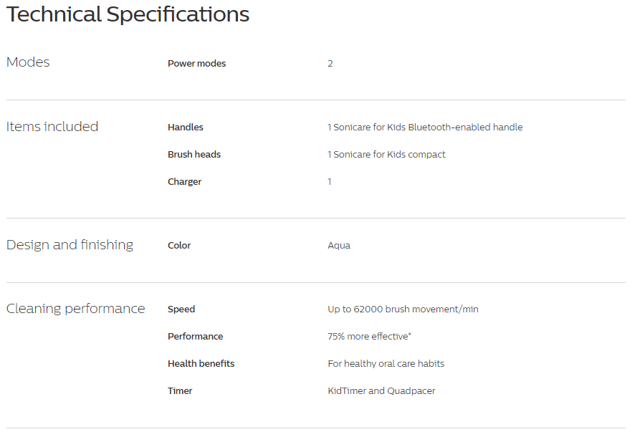This screenshot has height=437, width=635.
Task: Click the Brush heads label
Action: pyautogui.click(x=194, y=155)
